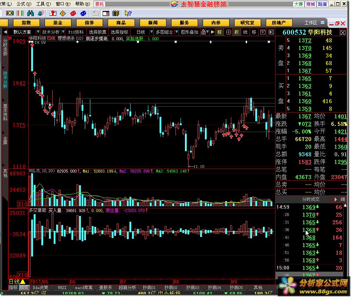Click the crosshair grid box icon
This screenshot has width=351, height=297.
pos(228,32)
